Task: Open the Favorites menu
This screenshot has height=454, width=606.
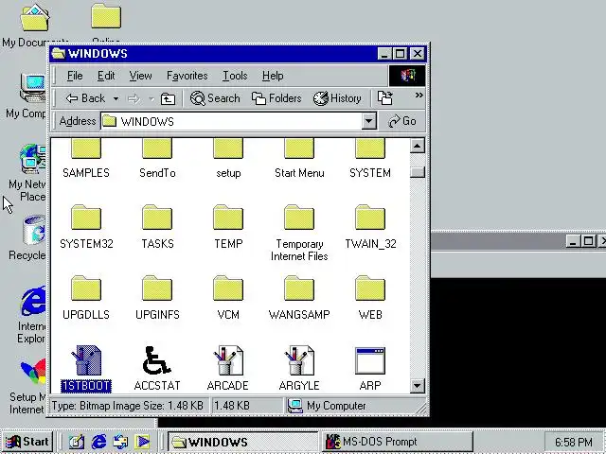Action: (x=187, y=76)
